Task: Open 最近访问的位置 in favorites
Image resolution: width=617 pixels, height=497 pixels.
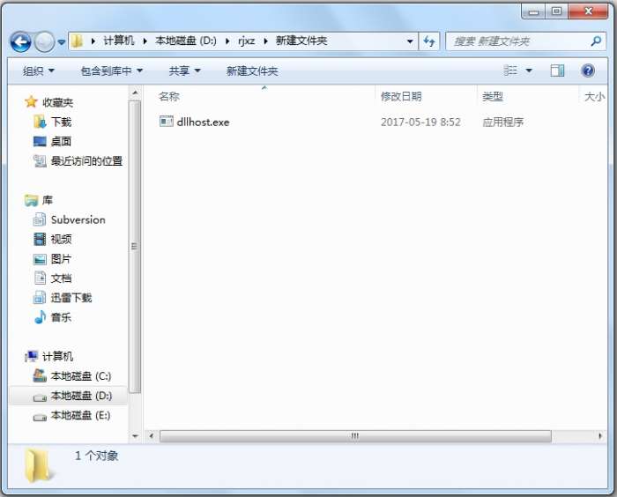Action: 86,161
